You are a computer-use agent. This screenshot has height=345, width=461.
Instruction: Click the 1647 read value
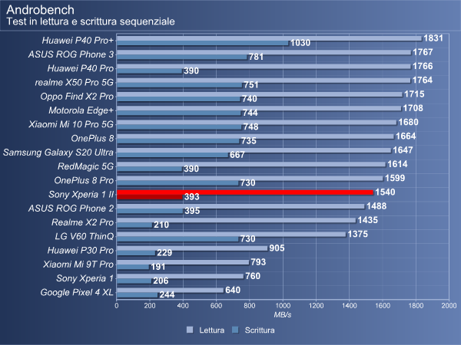point(403,150)
